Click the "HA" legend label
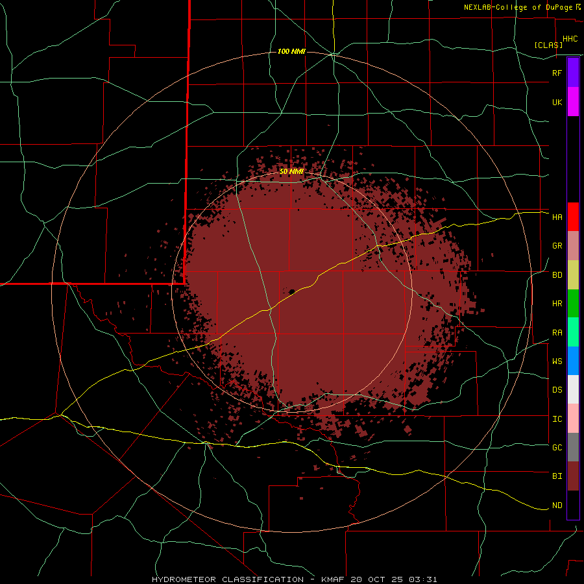 coord(557,217)
